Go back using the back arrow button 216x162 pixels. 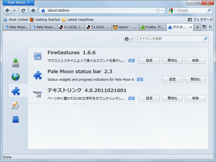pyautogui.click(x=8, y=11)
